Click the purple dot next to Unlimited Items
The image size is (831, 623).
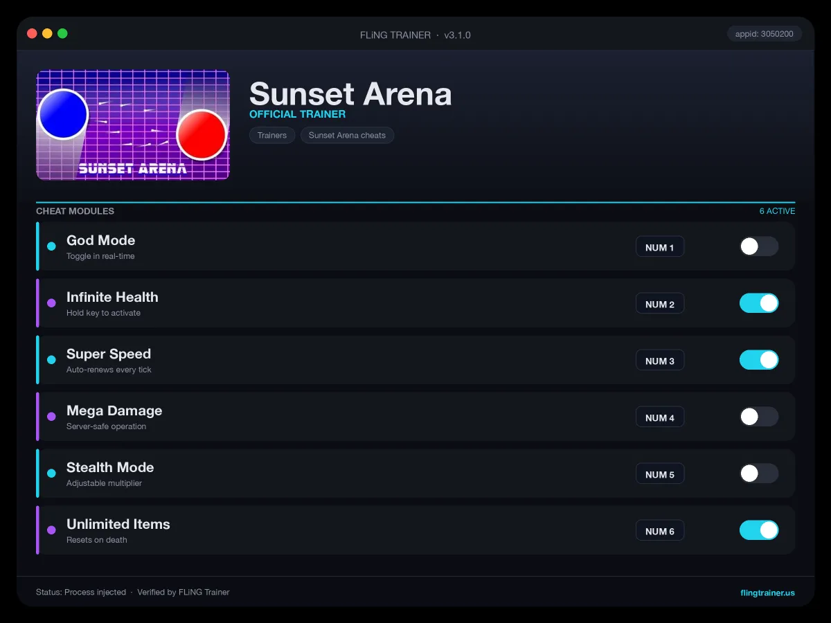pos(51,530)
